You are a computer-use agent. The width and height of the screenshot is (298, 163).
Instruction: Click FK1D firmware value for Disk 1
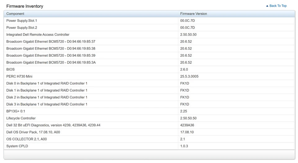point(184,90)
